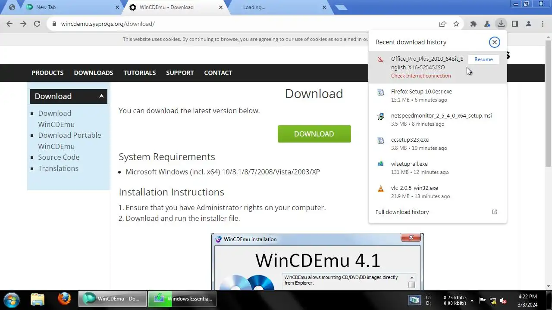Click the browser forward arrow
This screenshot has width=552, height=310.
tap(23, 24)
